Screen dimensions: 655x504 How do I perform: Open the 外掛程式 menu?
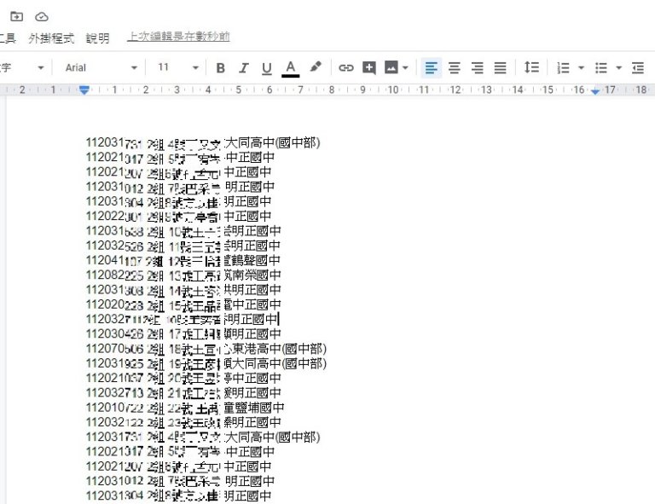tap(51, 38)
